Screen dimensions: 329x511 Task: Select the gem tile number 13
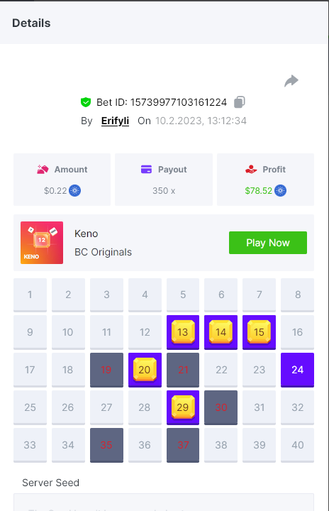pyautogui.click(x=183, y=332)
